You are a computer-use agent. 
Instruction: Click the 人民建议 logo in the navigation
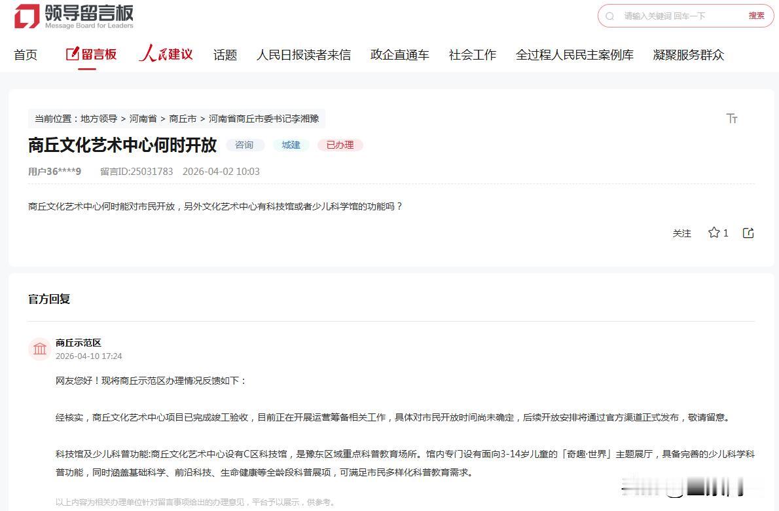(x=165, y=54)
